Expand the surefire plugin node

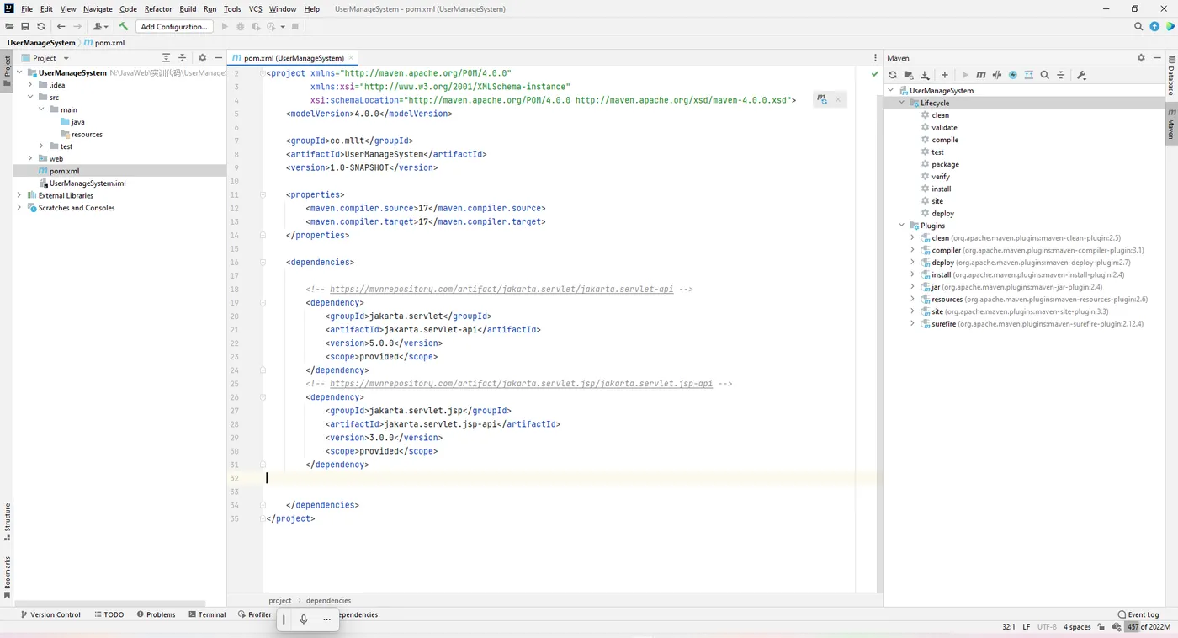point(913,324)
